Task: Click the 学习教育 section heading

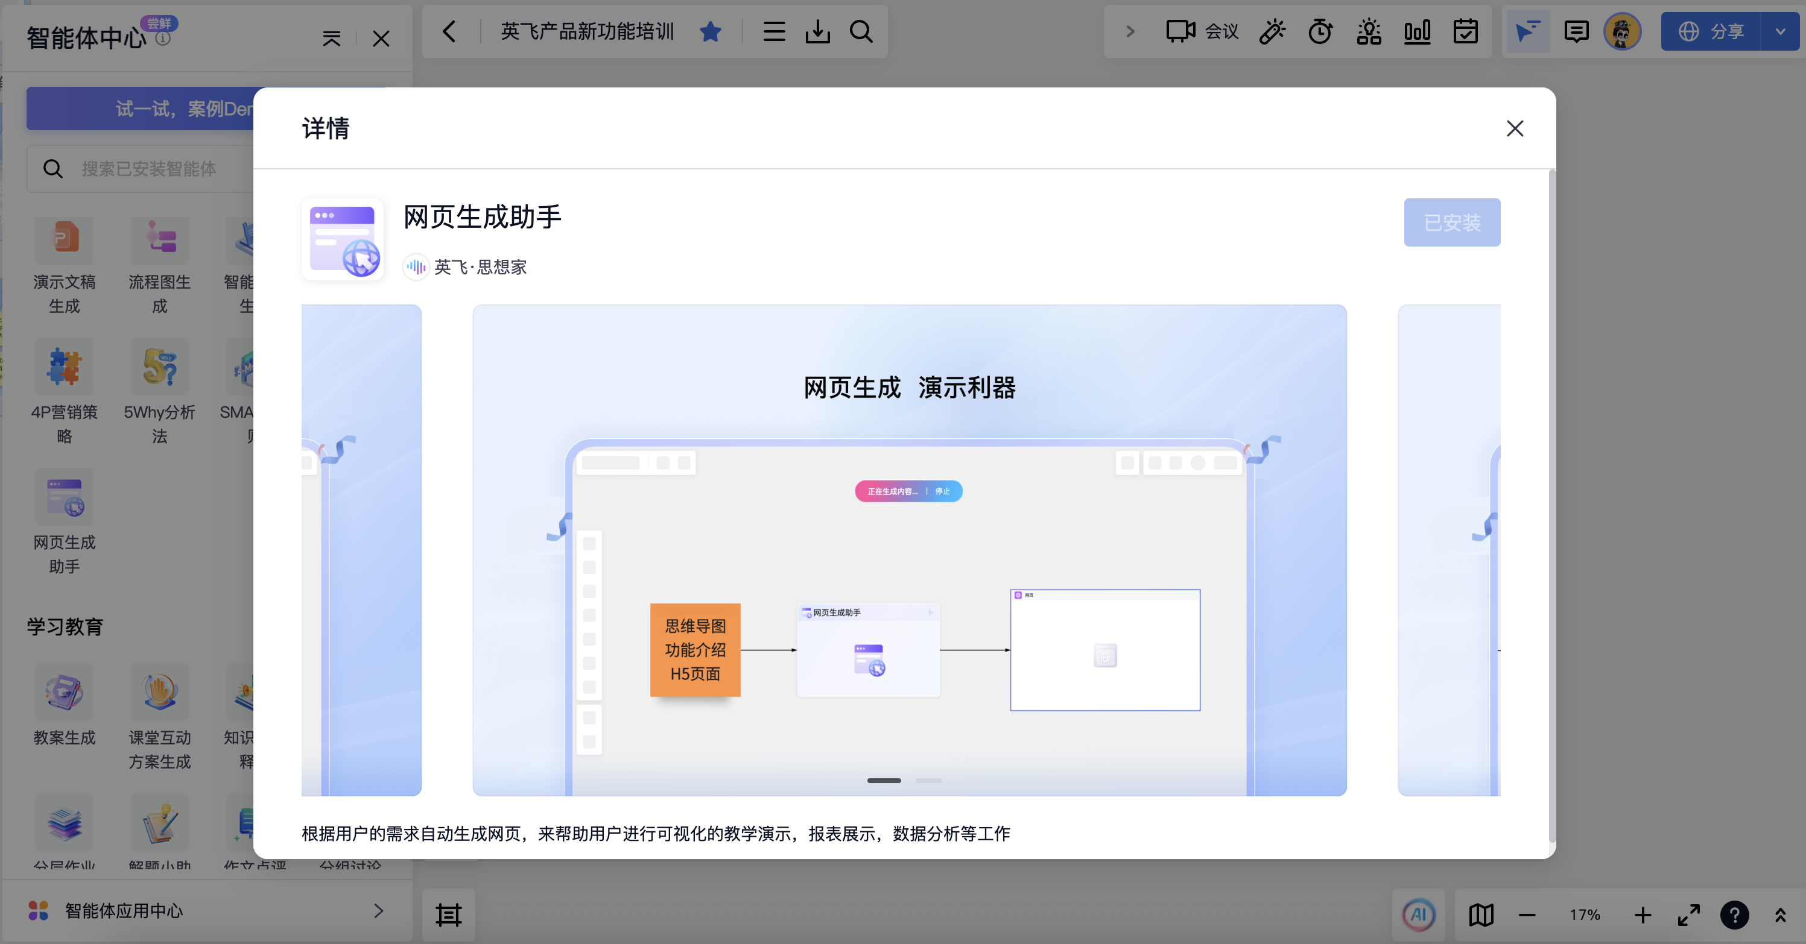Action: [x=65, y=626]
